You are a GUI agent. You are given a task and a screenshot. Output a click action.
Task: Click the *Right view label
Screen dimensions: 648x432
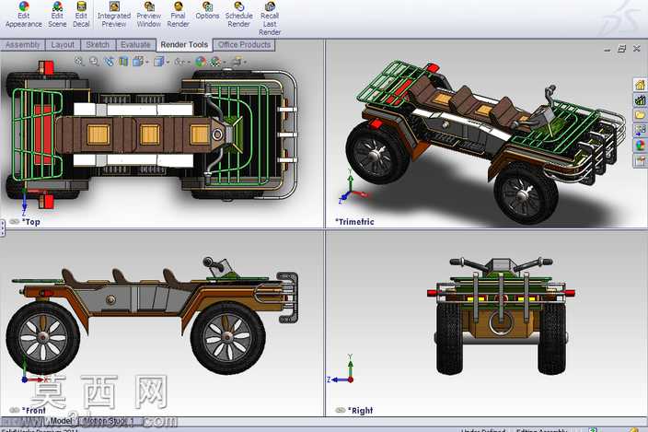point(360,411)
